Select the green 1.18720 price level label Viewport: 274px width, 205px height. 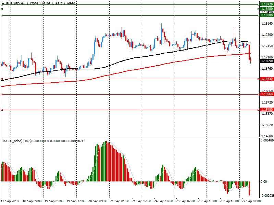coord(266,4)
